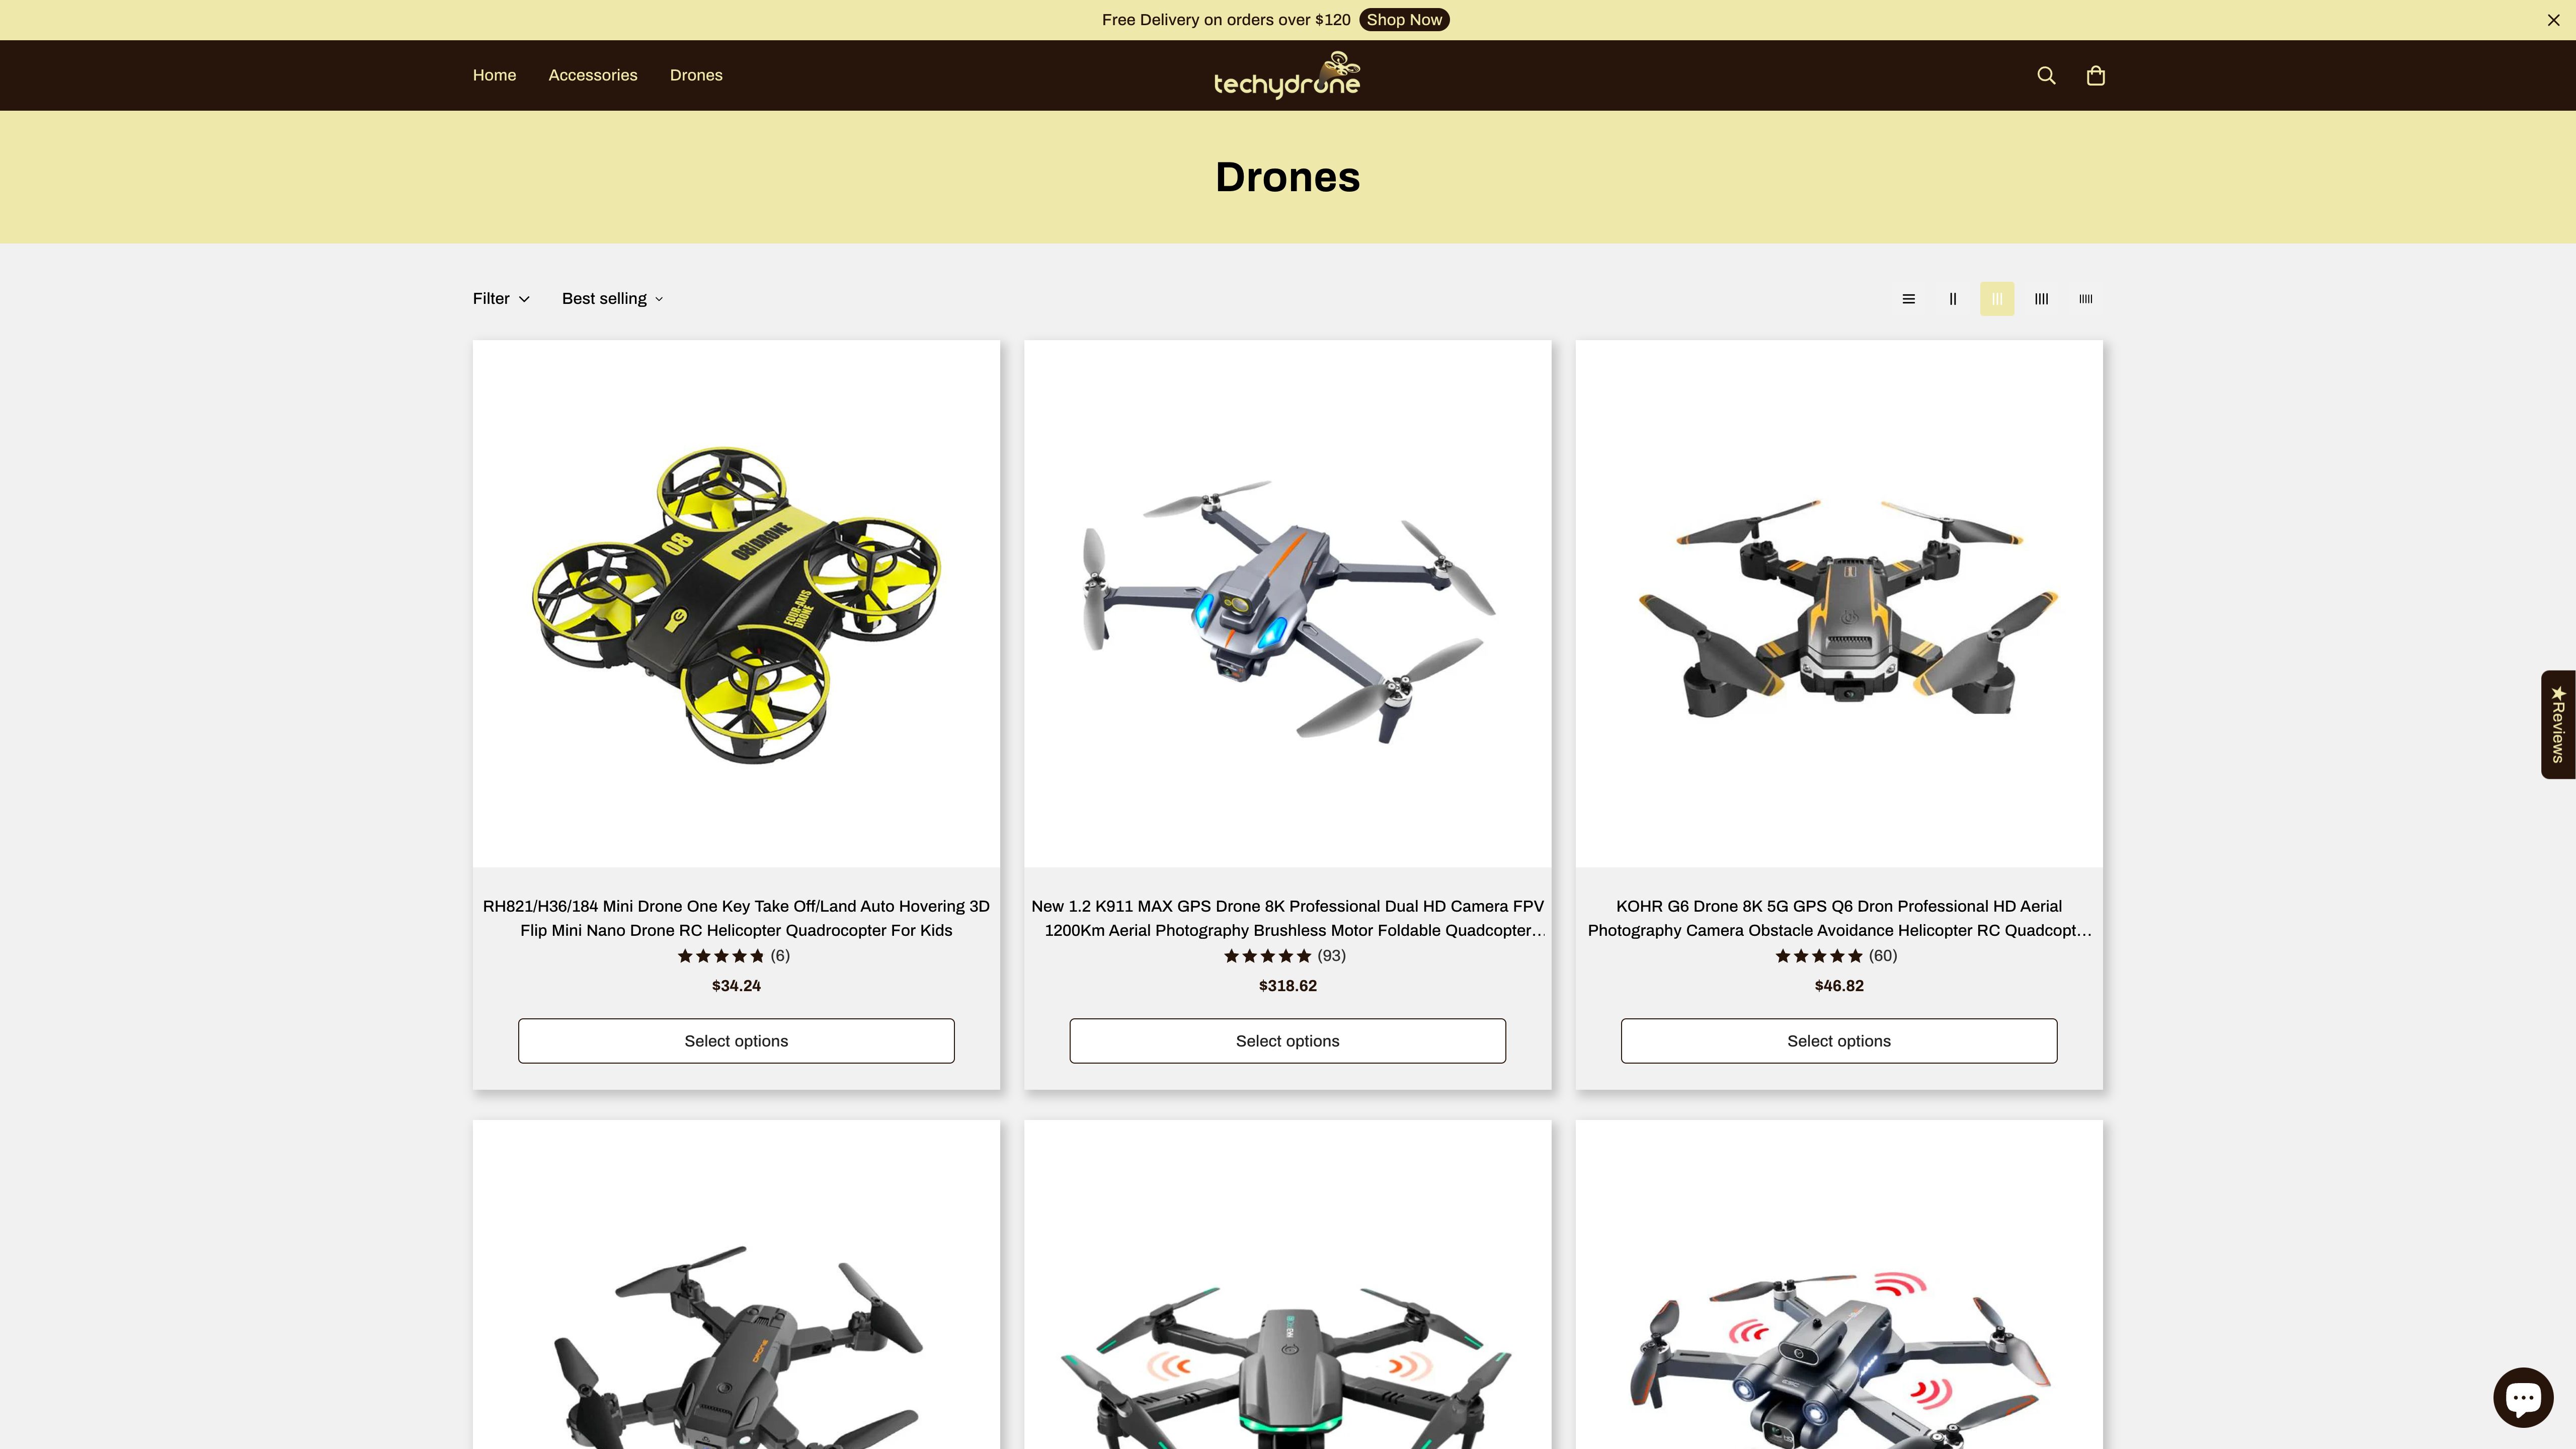The width and height of the screenshot is (2576, 1449).
Task: Switch to two-column grid layout
Action: [x=1952, y=299]
